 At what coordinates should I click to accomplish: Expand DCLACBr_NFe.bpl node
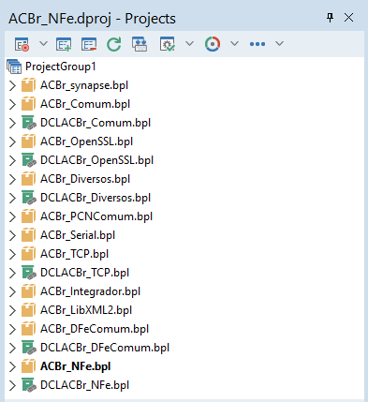click(12, 385)
